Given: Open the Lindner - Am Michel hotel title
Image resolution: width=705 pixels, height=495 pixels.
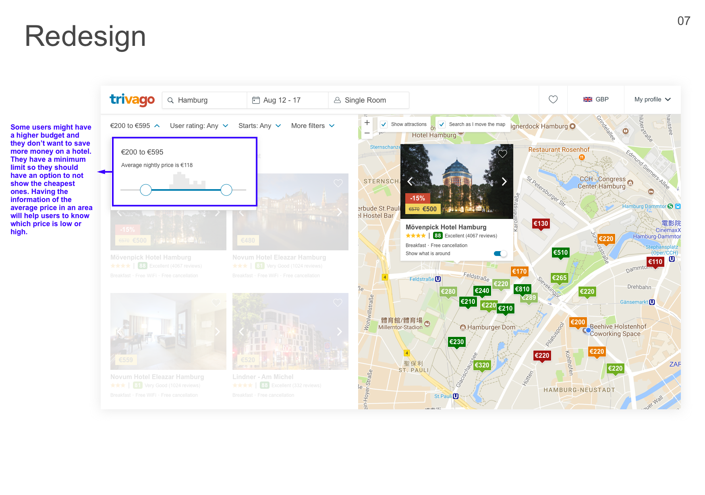Looking at the screenshot, I should (263, 377).
